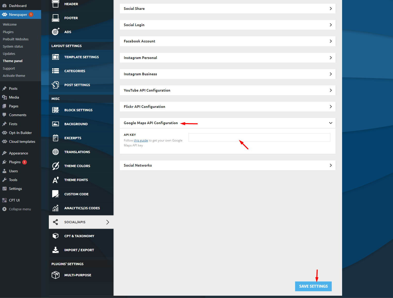Open the Theme Fonts panel tab
This screenshot has height=298, width=393.
(81, 180)
